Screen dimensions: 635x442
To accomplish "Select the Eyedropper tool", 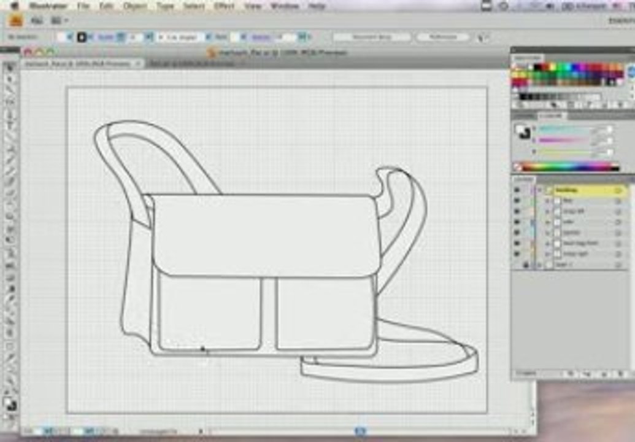I will coord(10,300).
